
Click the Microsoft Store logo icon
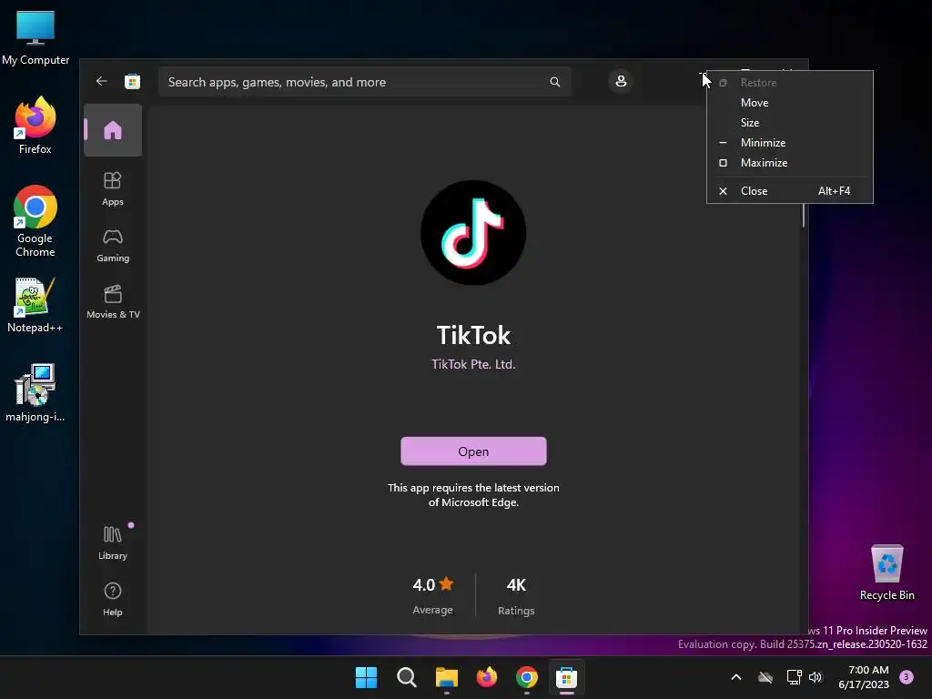pyautogui.click(x=132, y=81)
